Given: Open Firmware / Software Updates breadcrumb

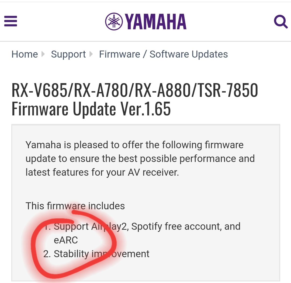Looking at the screenshot, I should click(163, 54).
